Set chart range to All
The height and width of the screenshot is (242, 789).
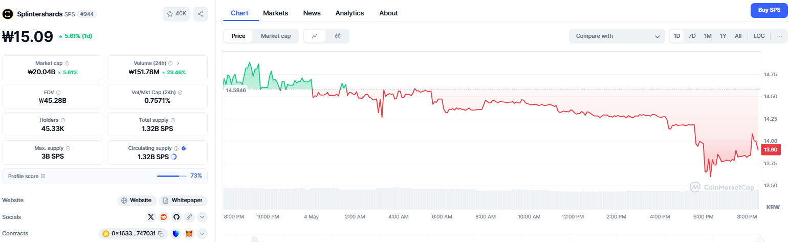tap(738, 36)
